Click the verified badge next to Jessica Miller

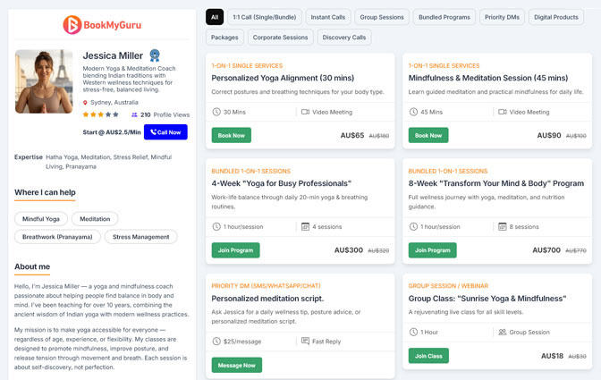pos(155,55)
